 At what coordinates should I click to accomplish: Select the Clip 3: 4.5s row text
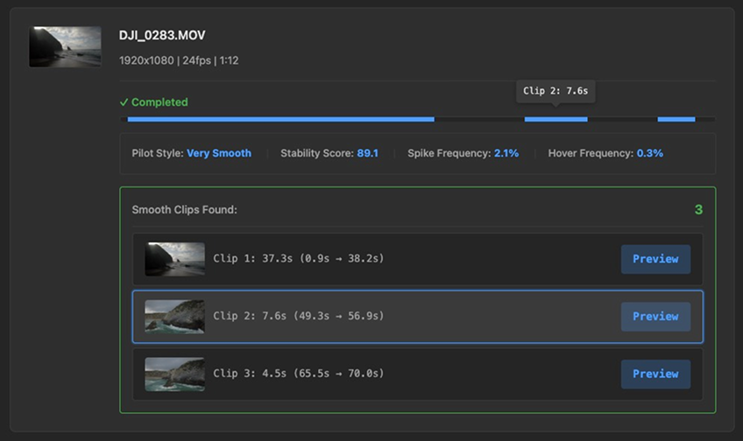pos(298,374)
